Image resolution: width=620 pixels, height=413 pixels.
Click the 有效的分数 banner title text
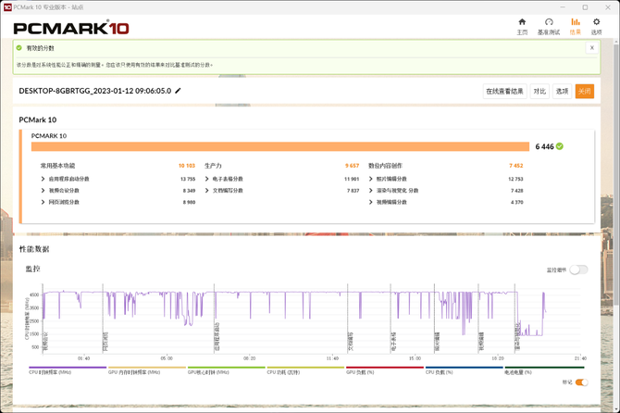click(40, 48)
